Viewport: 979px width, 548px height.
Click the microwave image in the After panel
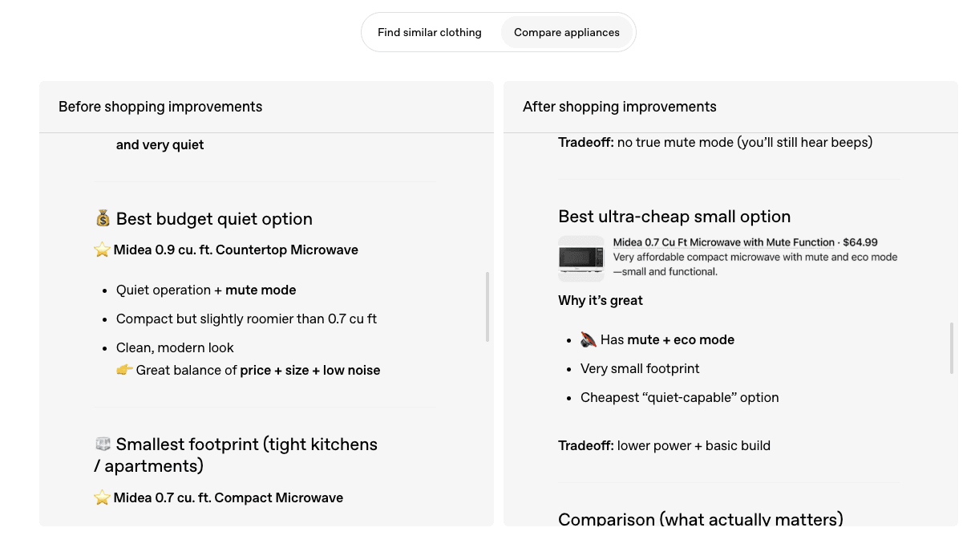(581, 258)
